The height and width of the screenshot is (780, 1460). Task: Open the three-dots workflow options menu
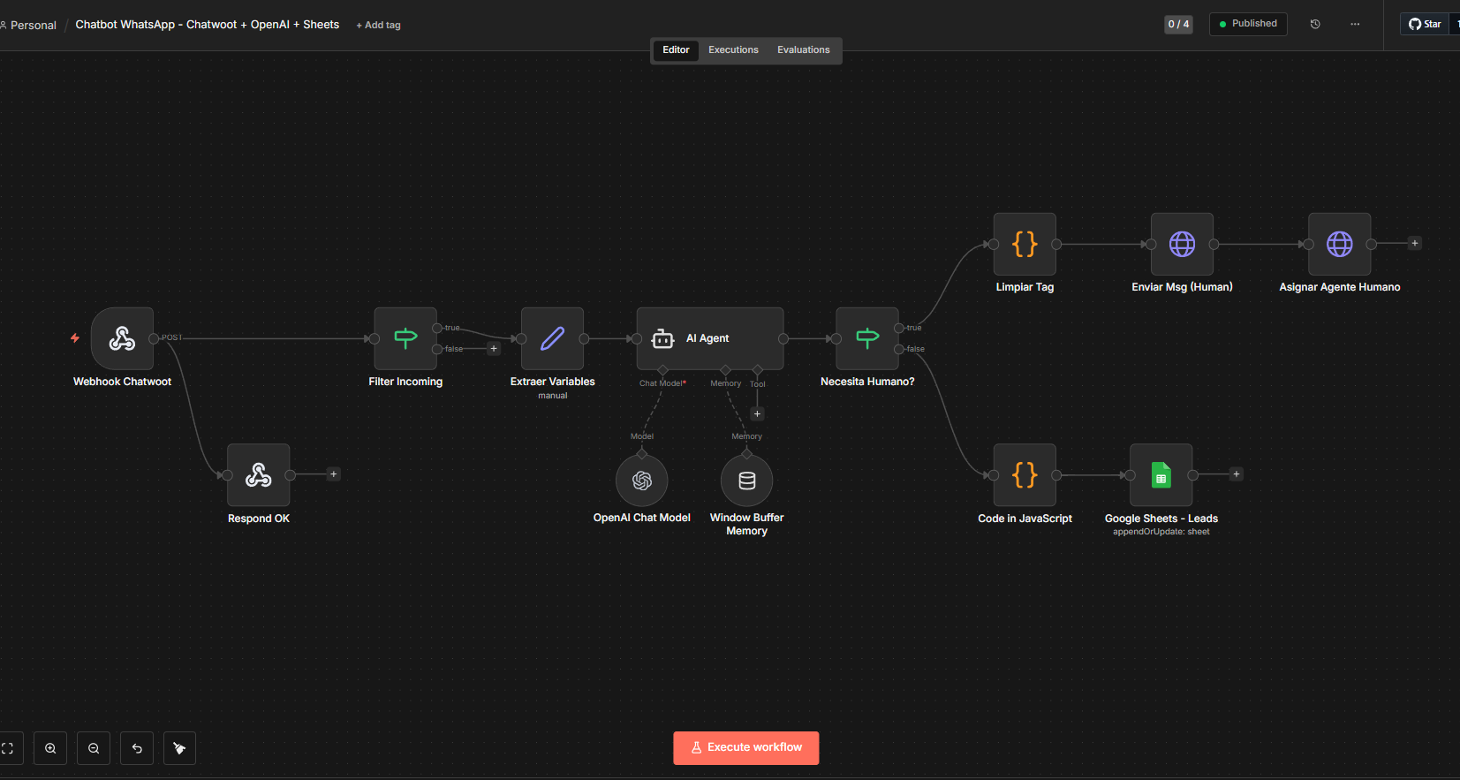[x=1355, y=24]
